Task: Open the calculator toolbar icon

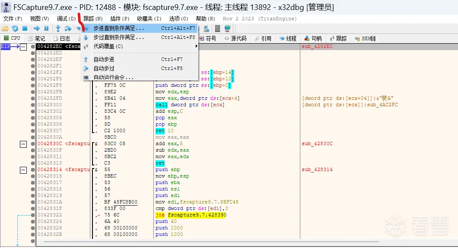Action: click(217, 29)
